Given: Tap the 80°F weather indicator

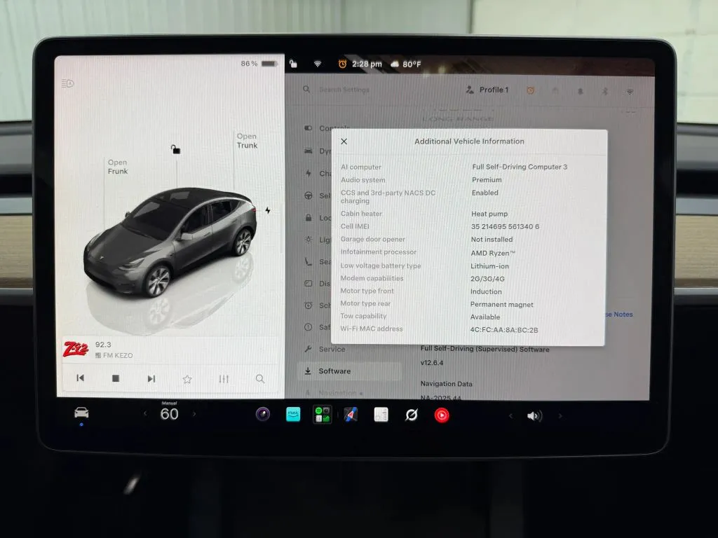Looking at the screenshot, I should 406,64.
